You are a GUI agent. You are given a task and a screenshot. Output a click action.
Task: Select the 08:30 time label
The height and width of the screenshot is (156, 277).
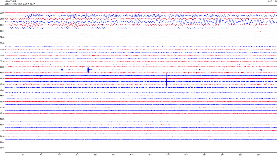tap(2, 61)
